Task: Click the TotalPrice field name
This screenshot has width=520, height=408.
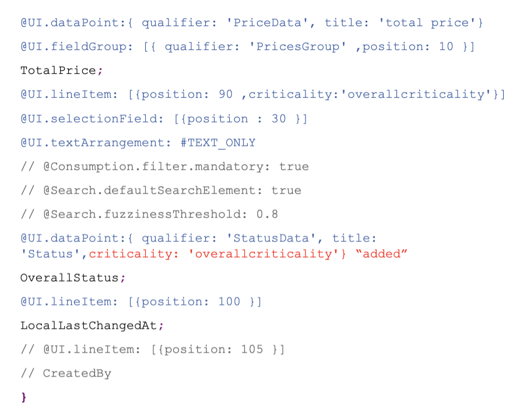Action: [x=58, y=71]
